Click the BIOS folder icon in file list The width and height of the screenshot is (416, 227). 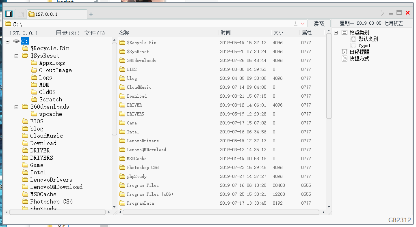(122, 69)
